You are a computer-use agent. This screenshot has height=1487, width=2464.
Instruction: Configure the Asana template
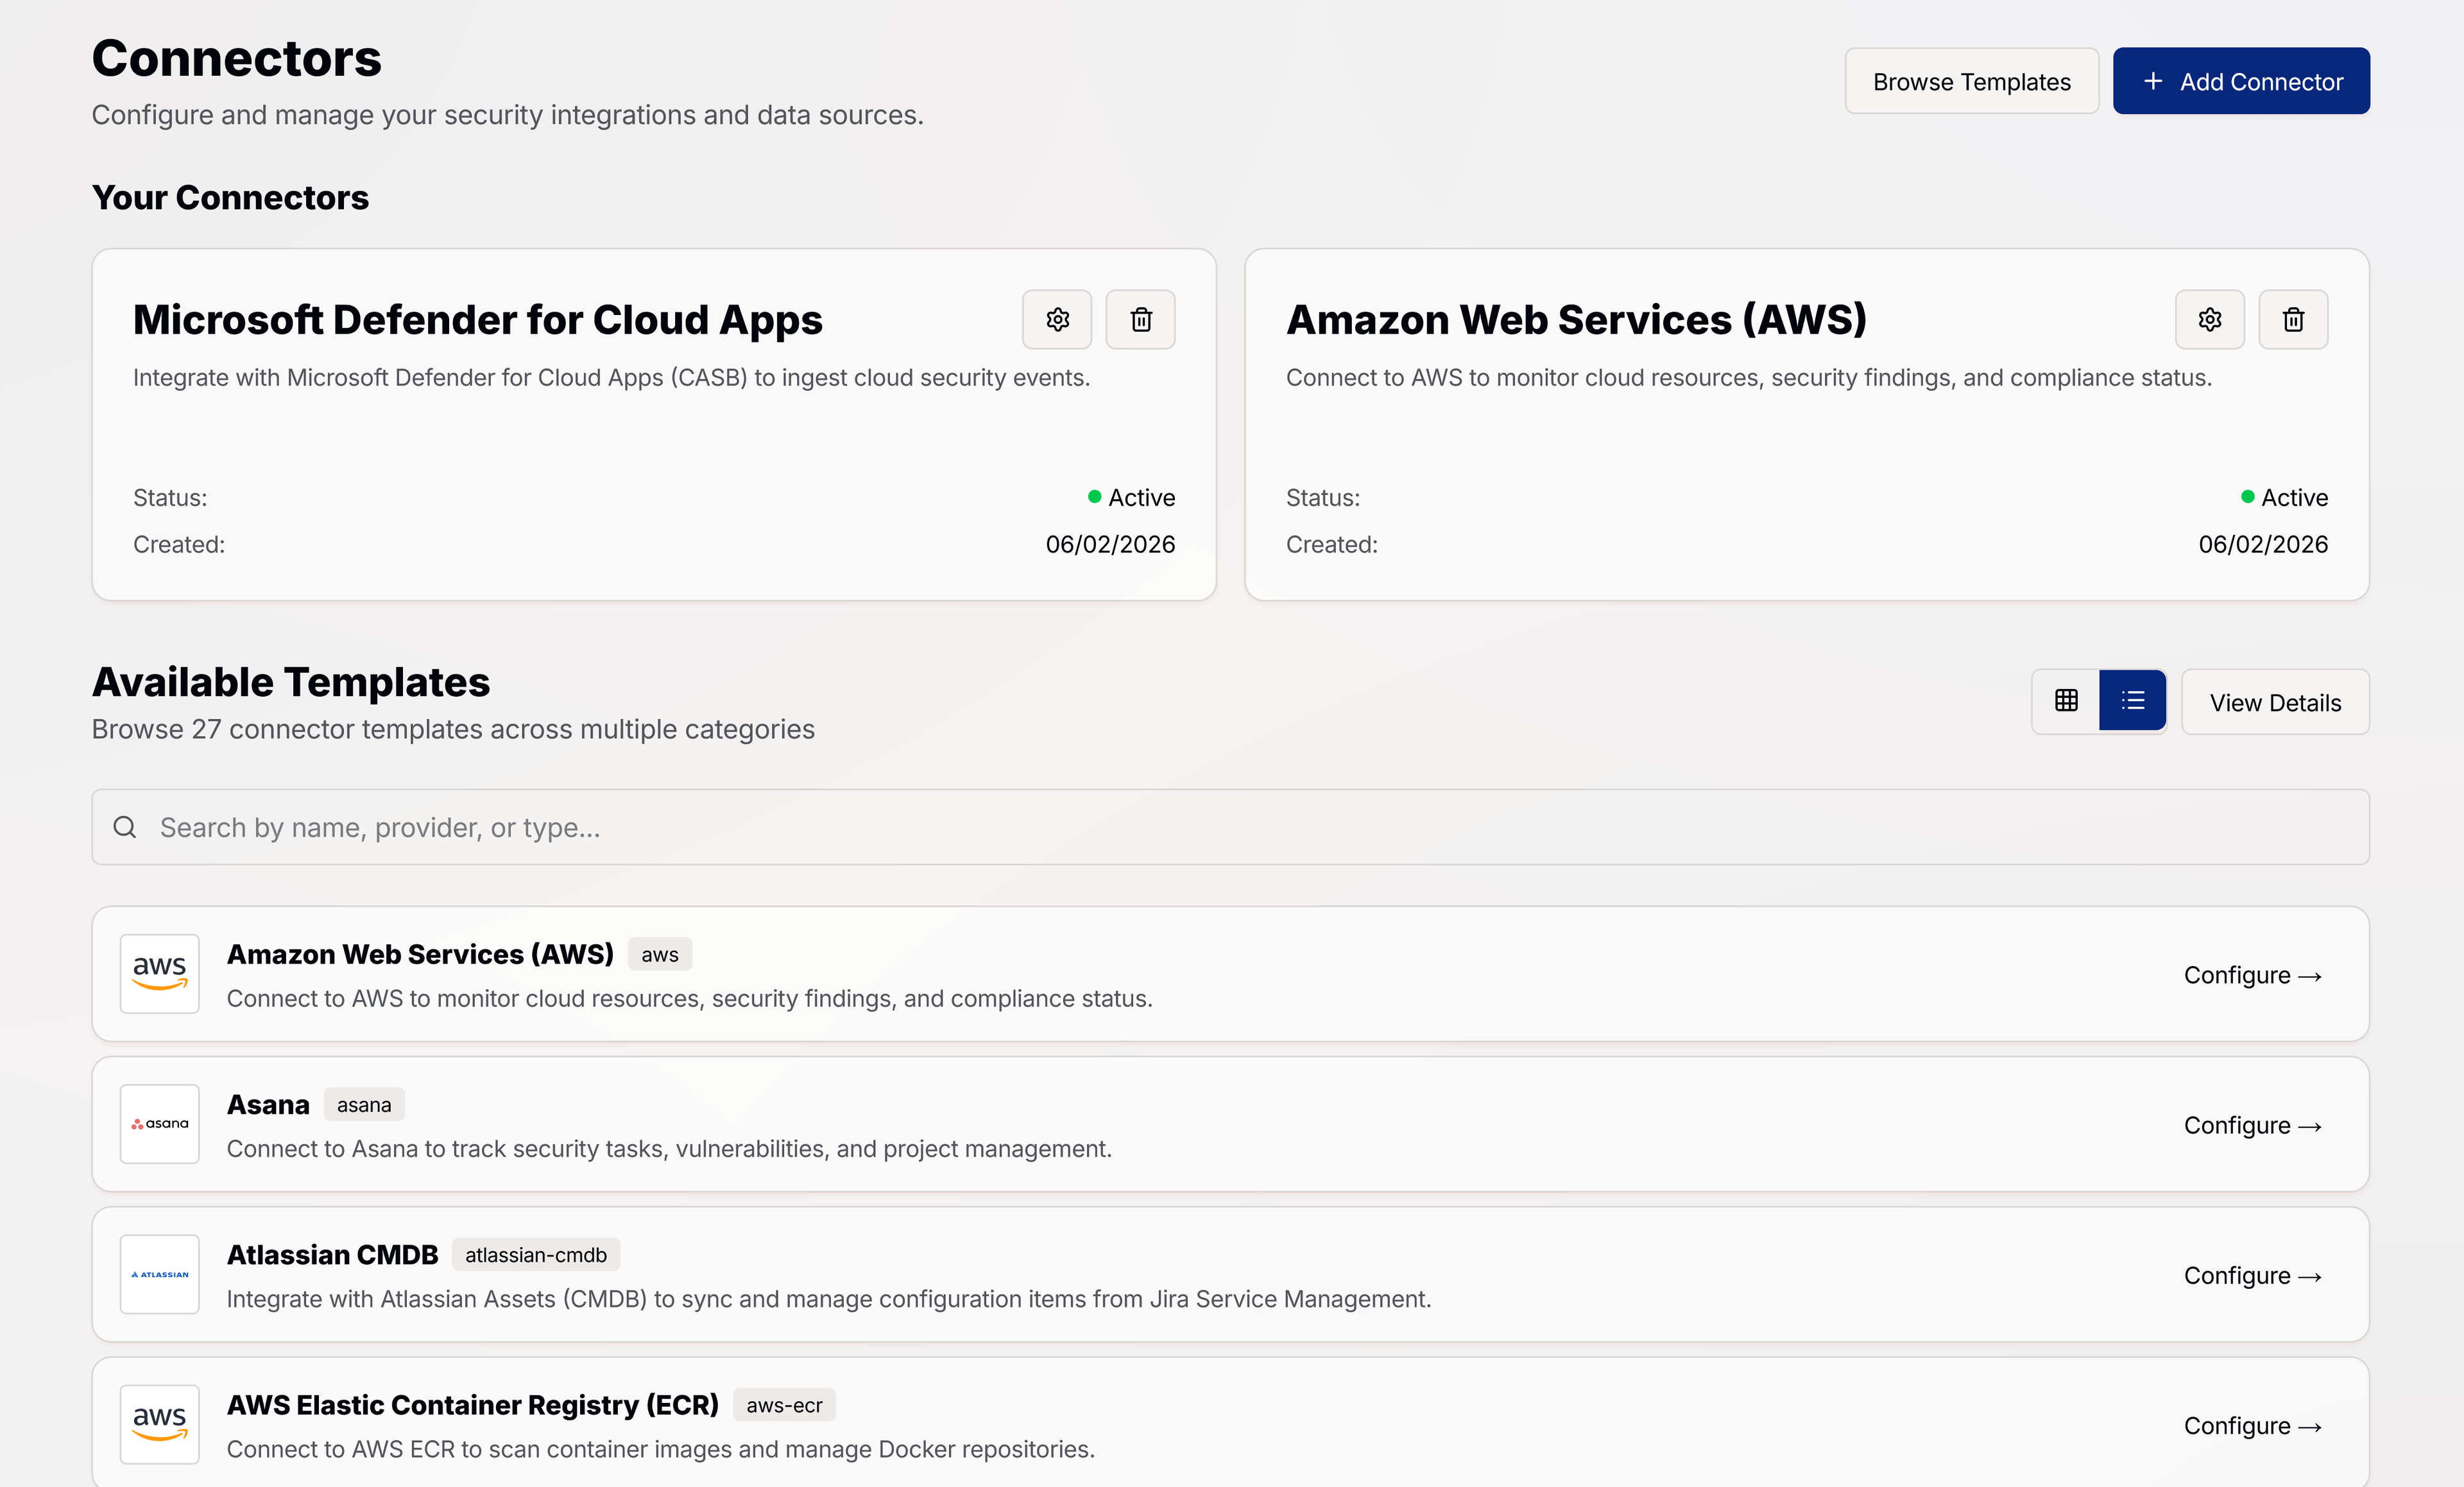[2251, 1125]
